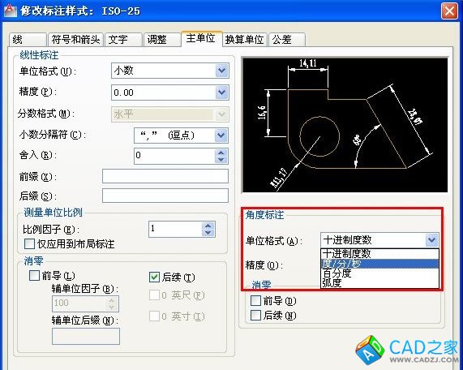This screenshot has width=463, height=370.
Task: Click the round-off (舍入) spinner down arrow
Action: (221, 160)
